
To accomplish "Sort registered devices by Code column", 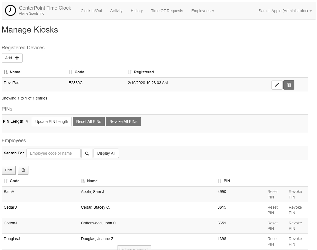I will pyautogui.click(x=79, y=72).
